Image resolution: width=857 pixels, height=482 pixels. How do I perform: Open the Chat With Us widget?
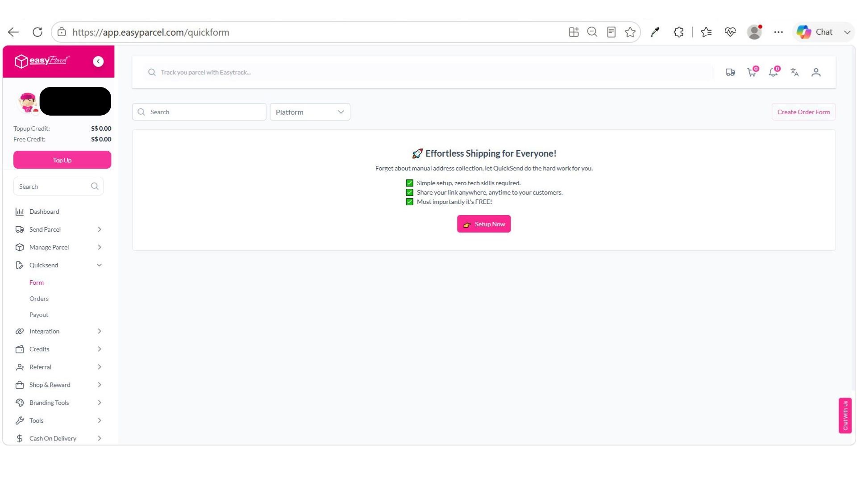click(845, 416)
